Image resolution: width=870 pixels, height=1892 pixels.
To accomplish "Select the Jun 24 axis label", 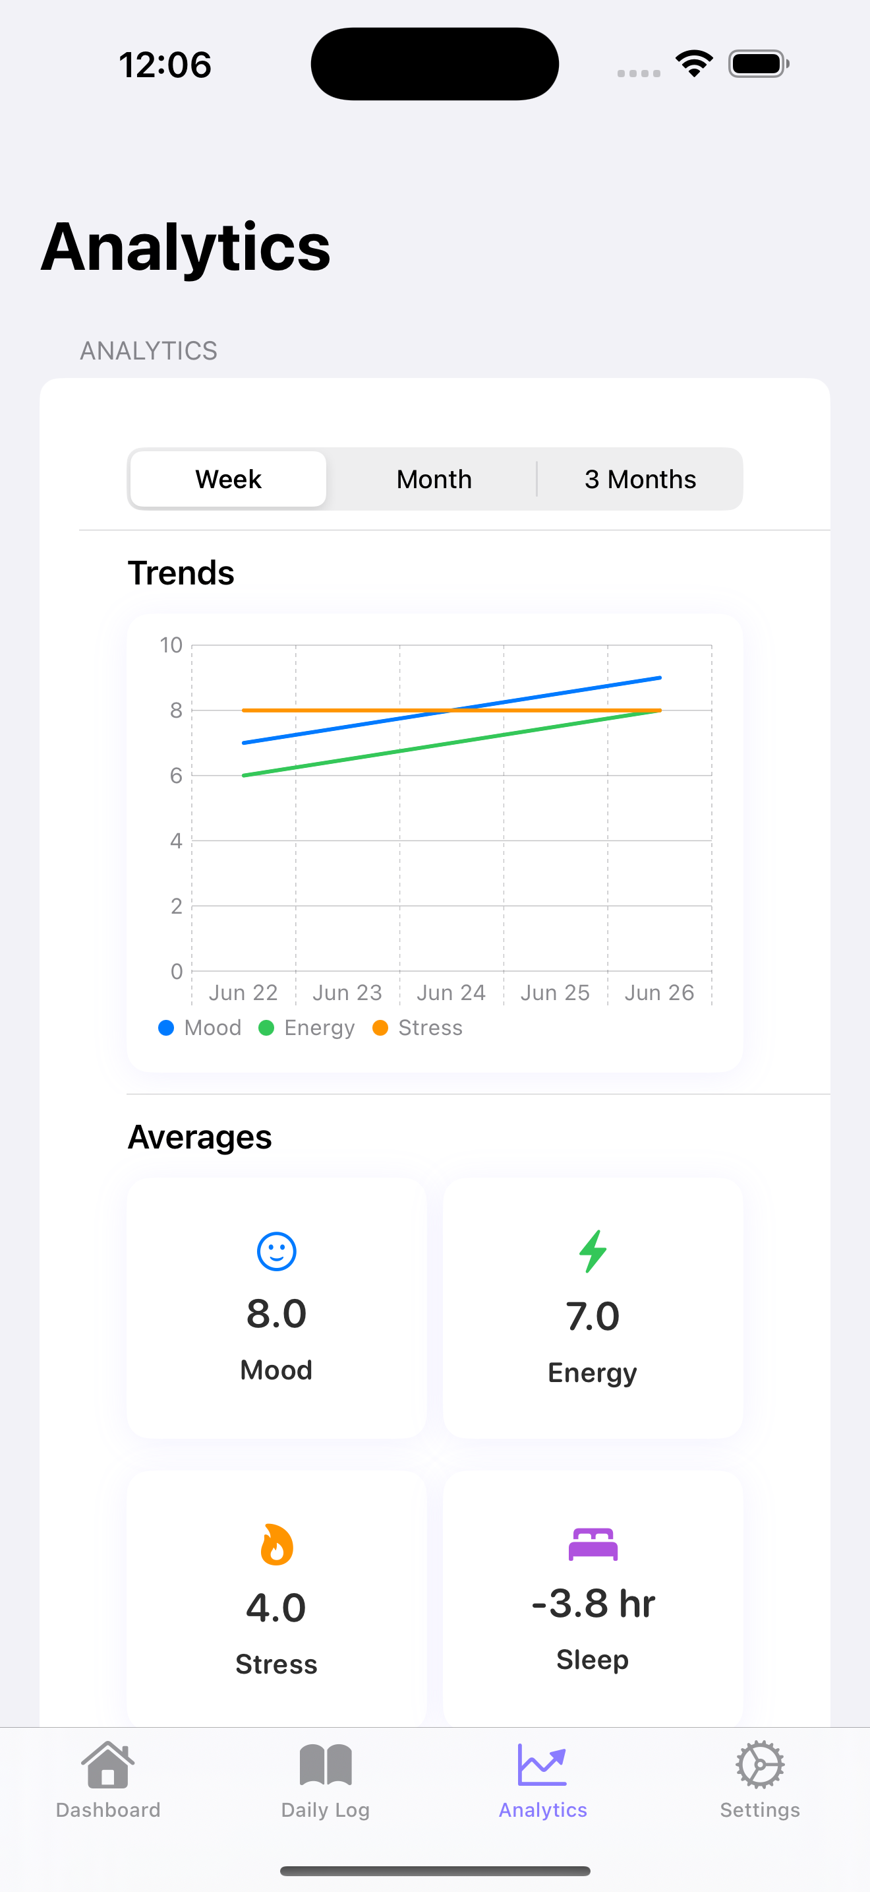I will click(x=451, y=992).
